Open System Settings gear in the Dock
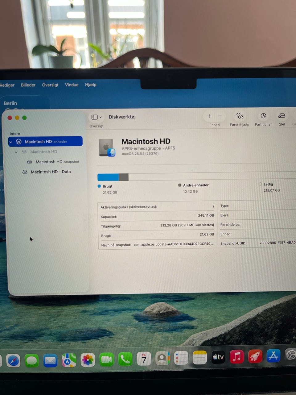This screenshot has width=296, height=395. click(290, 355)
